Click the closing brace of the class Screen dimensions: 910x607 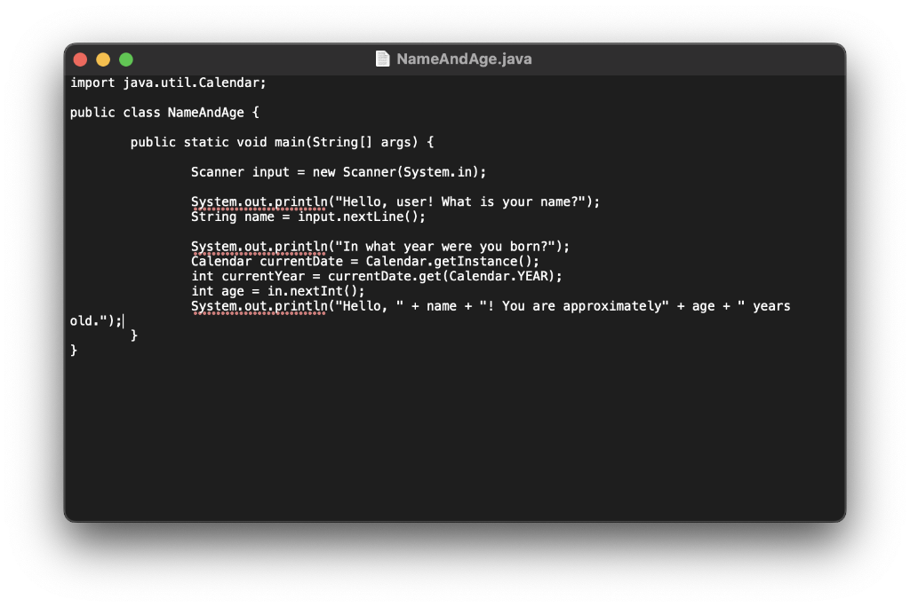[75, 350]
